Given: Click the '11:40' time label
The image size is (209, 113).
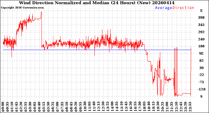Looking at the screenshot, I should point(94,107).
